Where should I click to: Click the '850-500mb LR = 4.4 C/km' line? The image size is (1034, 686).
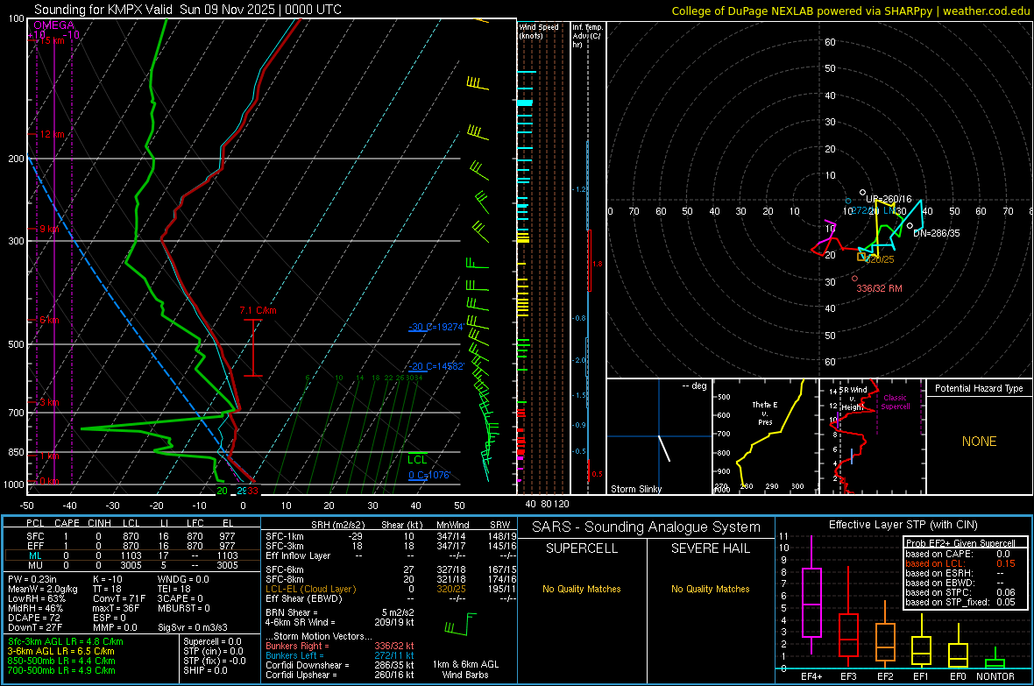pos(61,661)
